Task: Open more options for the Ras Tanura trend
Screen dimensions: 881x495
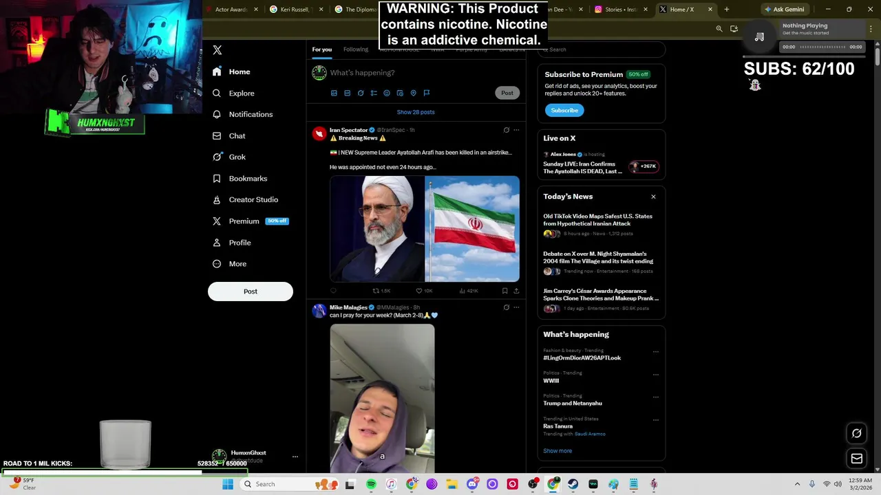Action: point(655,420)
